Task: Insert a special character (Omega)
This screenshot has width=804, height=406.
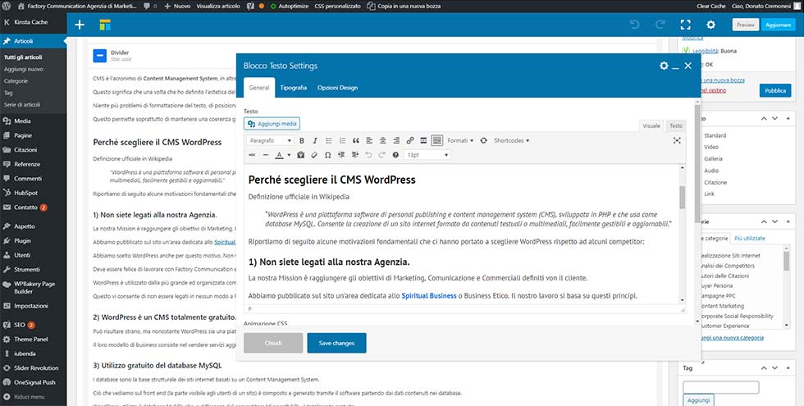Action: [327, 155]
